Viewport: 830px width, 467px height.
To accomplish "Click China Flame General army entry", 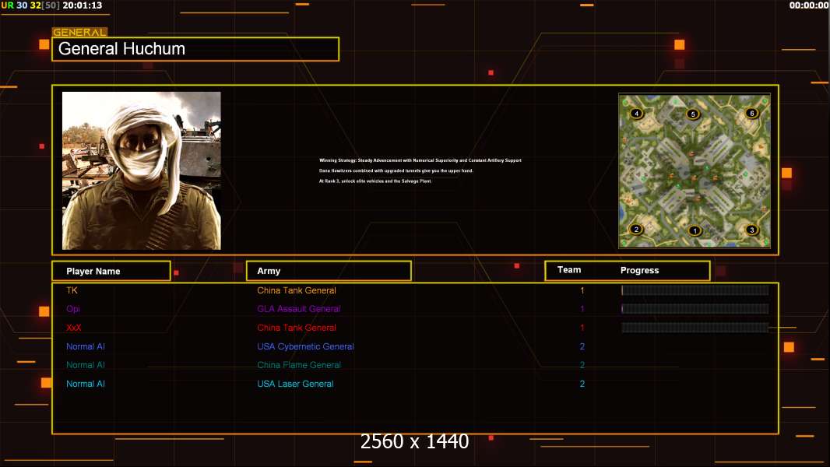I will point(299,365).
